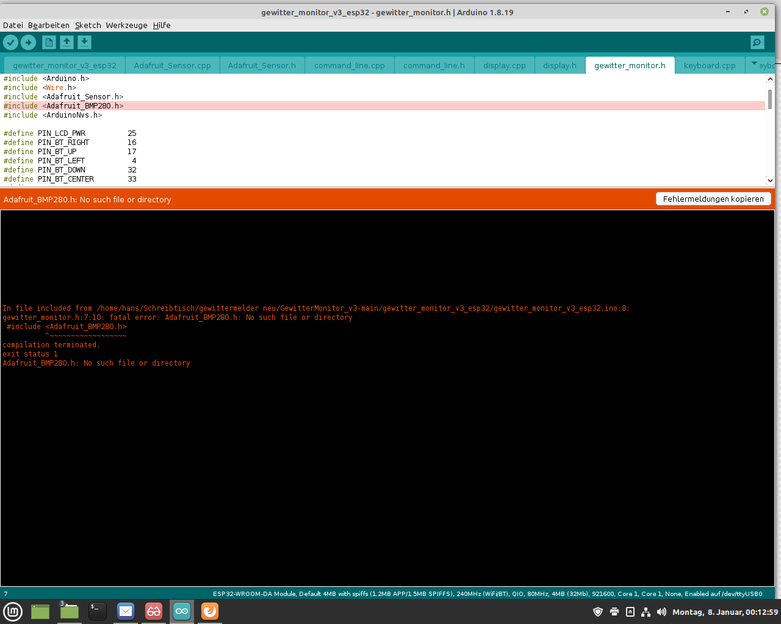
Task: Click the Save sketch down-arrow icon
Action: click(84, 42)
